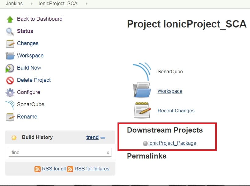Open SonarQube in the side menu
The image size is (250, 186).
point(31,104)
